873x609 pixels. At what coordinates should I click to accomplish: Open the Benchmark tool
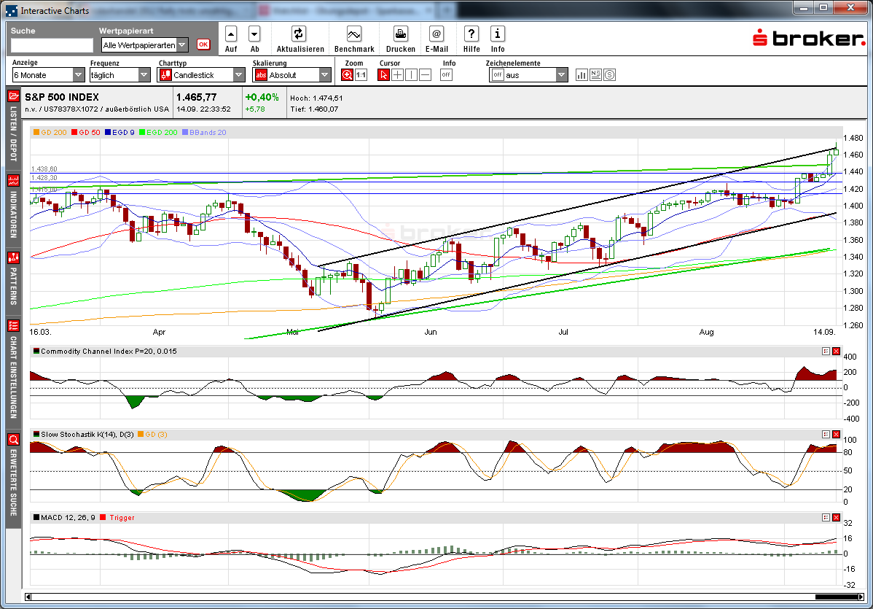(354, 34)
